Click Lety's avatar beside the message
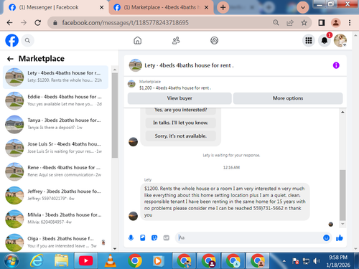 point(133,216)
